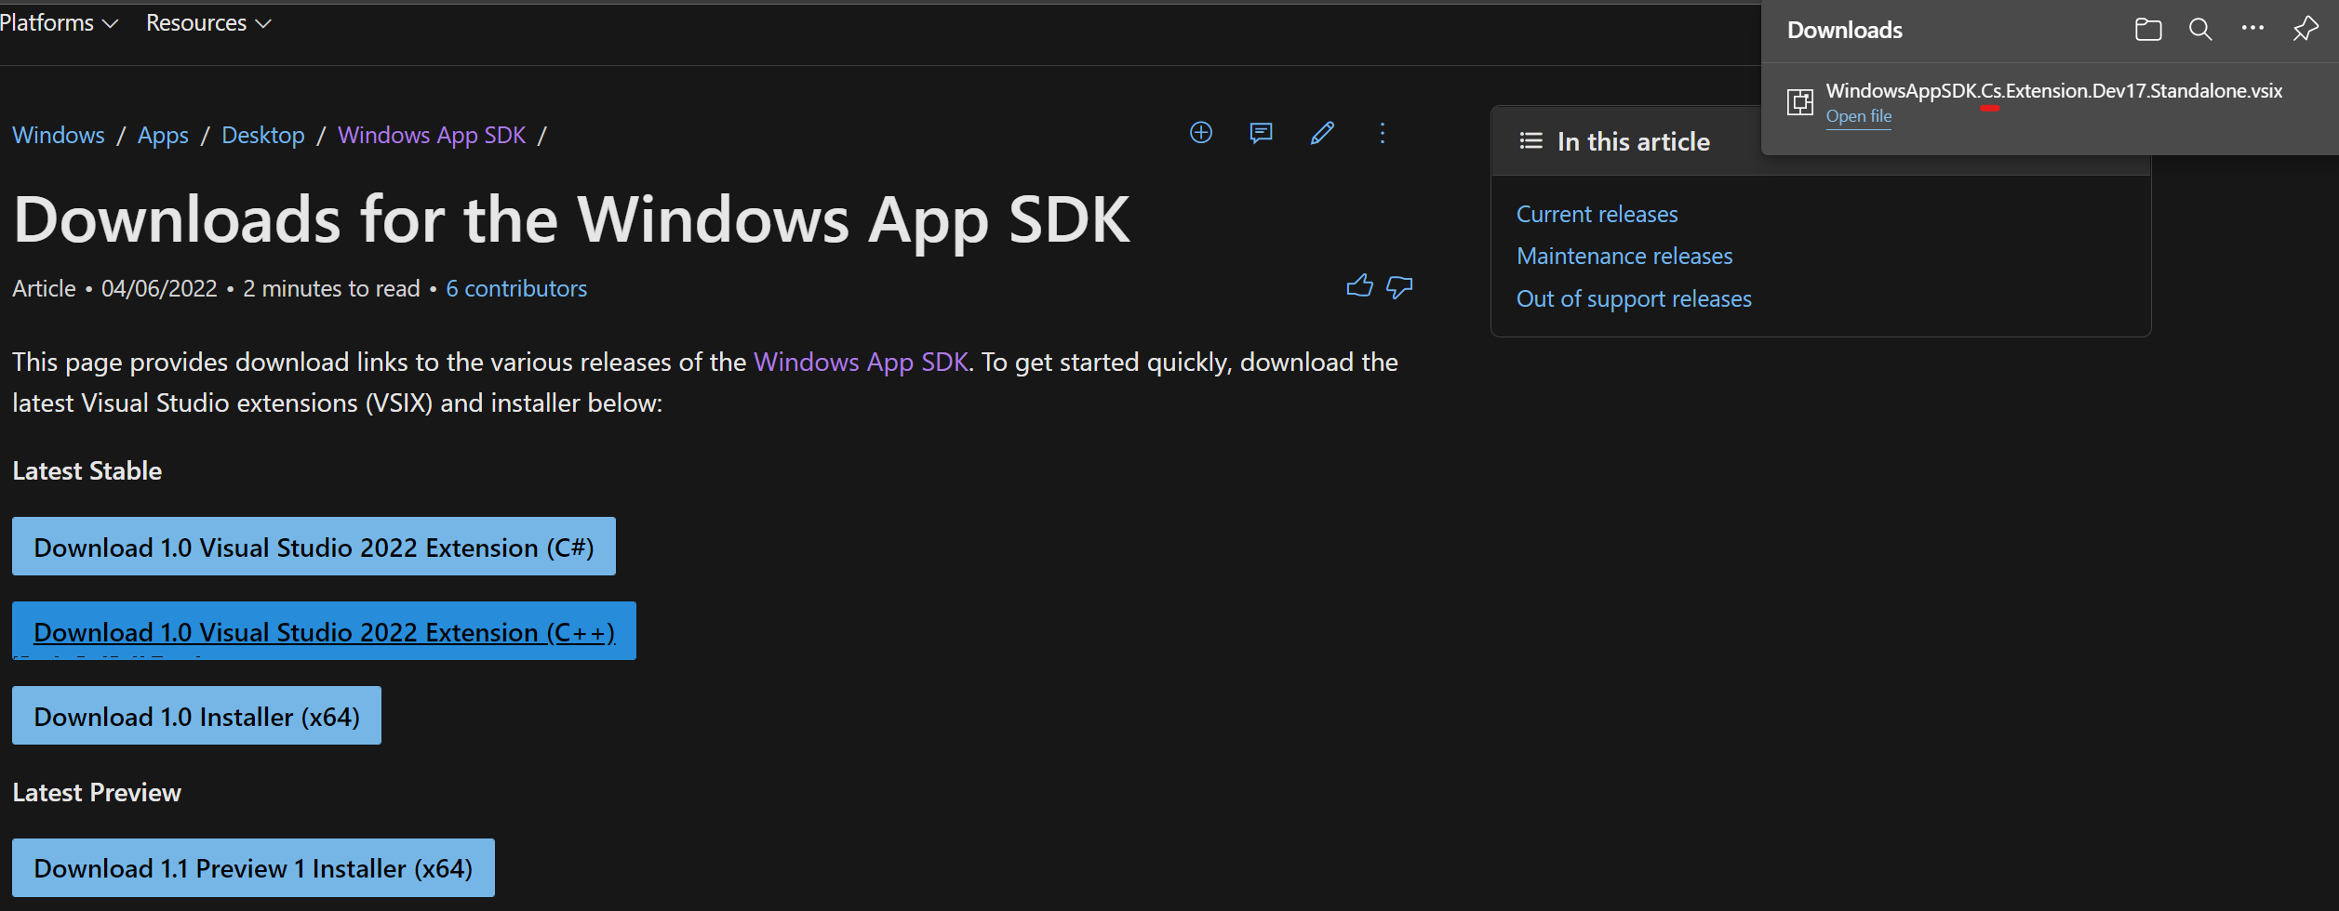This screenshot has width=2339, height=911.
Task: Open the article more actions ellipsis menu
Action: point(1383,134)
